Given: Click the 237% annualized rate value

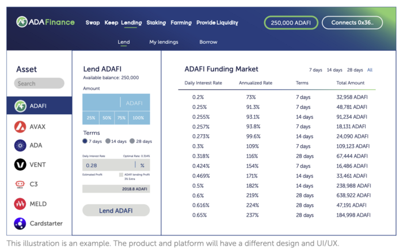Looking at the screenshot, I should coord(252,215).
